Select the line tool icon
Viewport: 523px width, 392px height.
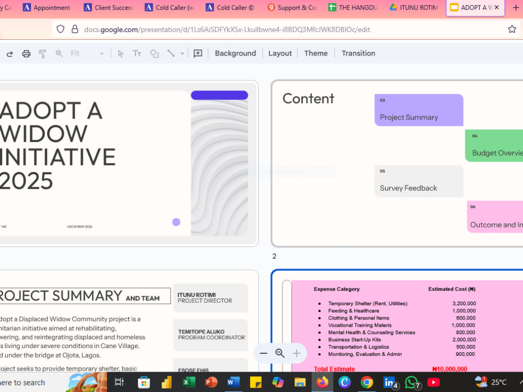click(171, 53)
